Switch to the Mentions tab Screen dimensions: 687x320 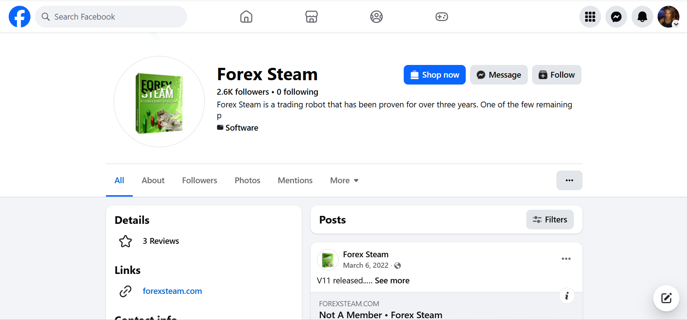(295, 180)
